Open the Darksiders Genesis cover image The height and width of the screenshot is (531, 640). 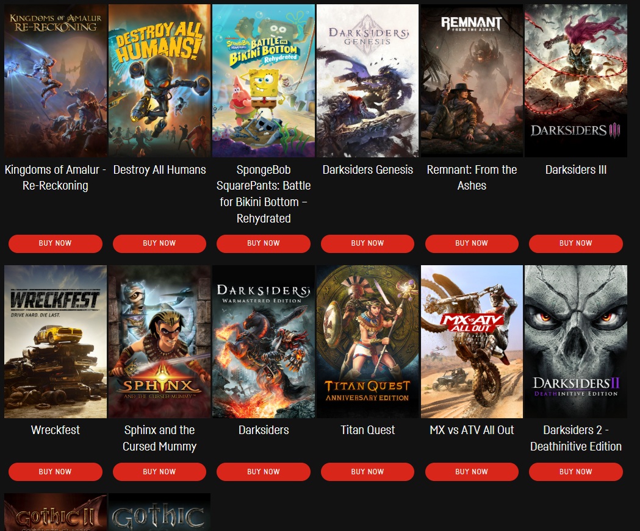[368, 80]
